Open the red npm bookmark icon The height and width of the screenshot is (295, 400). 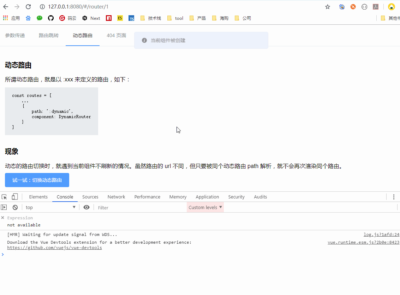tap(109, 18)
